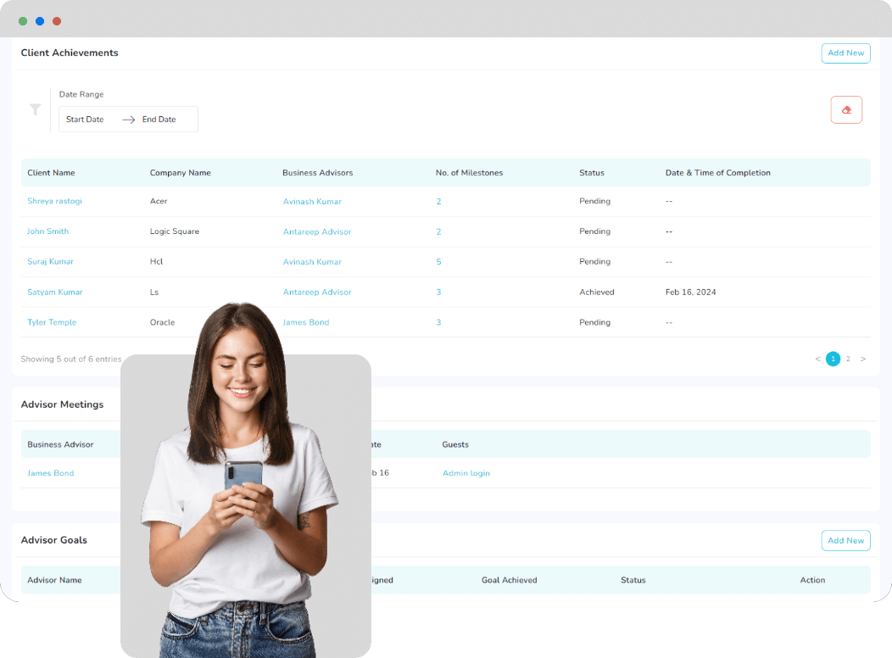This screenshot has width=892, height=658.
Task: Click Add New in Client Achievements
Action: [x=845, y=53]
